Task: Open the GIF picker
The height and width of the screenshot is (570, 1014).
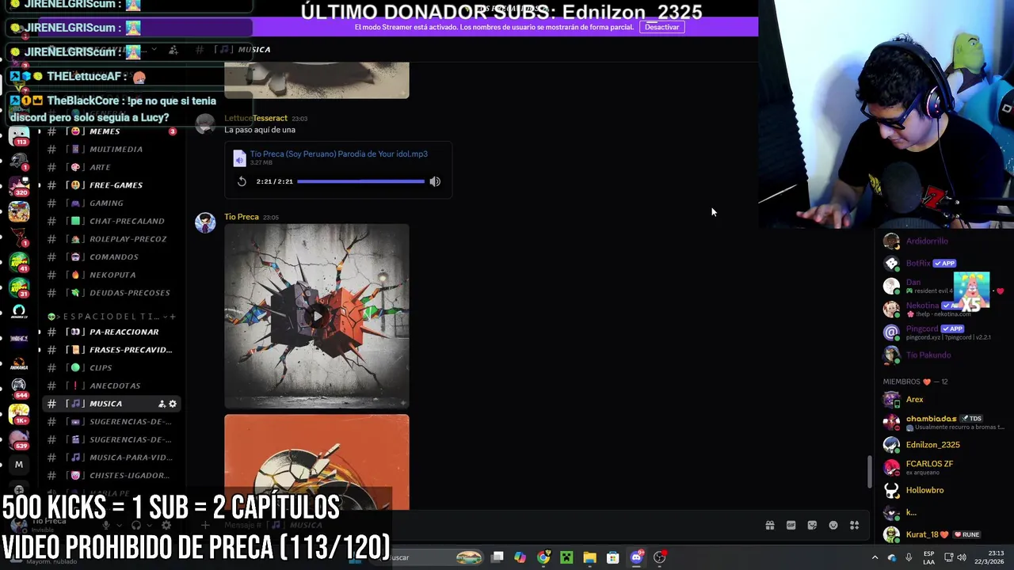Action: point(791,525)
